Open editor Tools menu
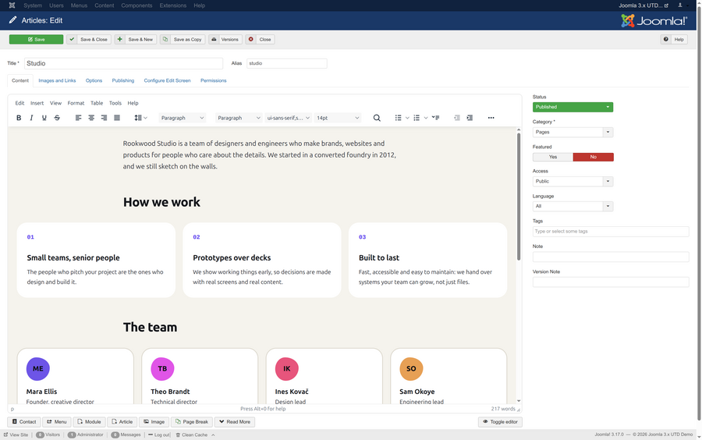The height and width of the screenshot is (440, 702). [115, 103]
